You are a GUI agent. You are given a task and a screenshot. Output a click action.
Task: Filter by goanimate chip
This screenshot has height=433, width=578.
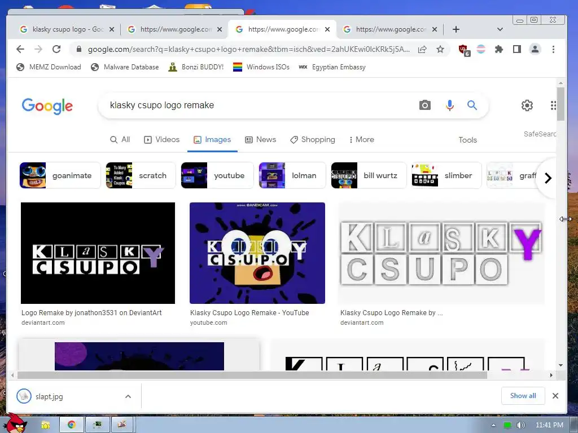coord(60,175)
